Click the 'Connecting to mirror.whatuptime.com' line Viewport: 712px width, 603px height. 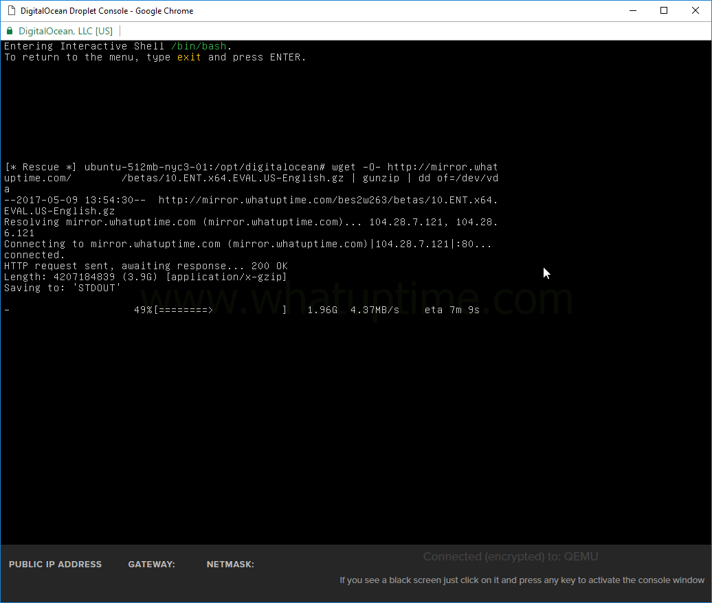[247, 244]
